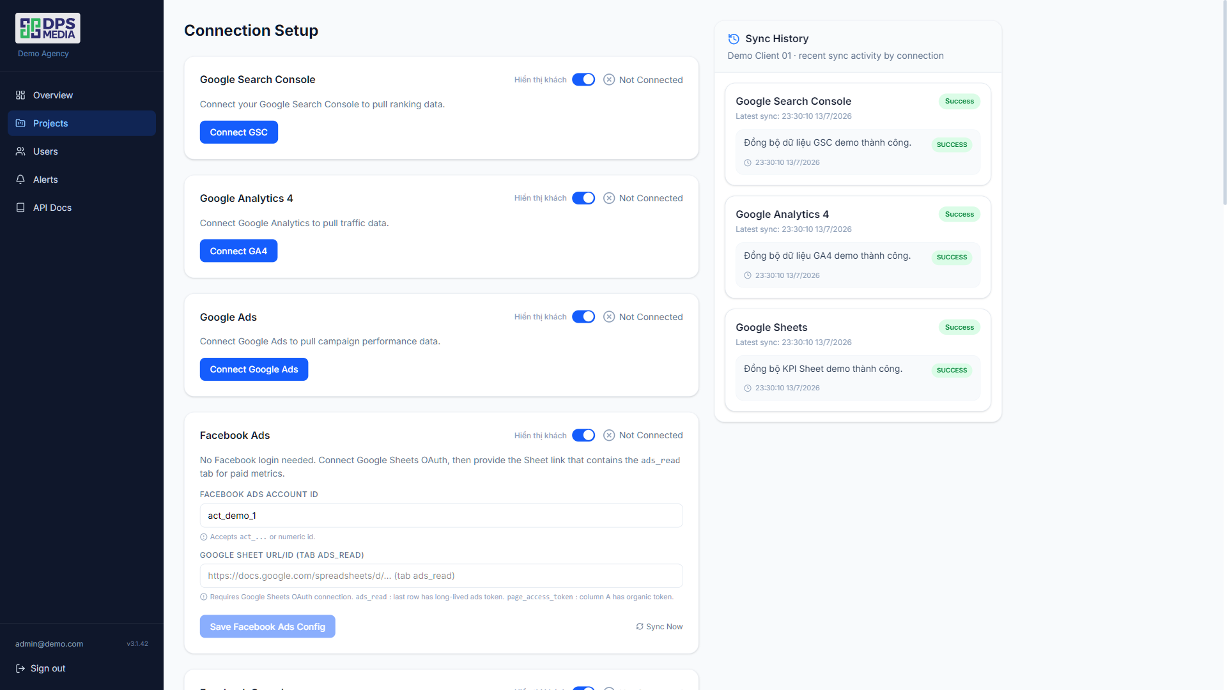Click 'FACEBOOK ADS ACCOUNT ID' field label
This screenshot has height=690, width=1227.
pos(259,494)
